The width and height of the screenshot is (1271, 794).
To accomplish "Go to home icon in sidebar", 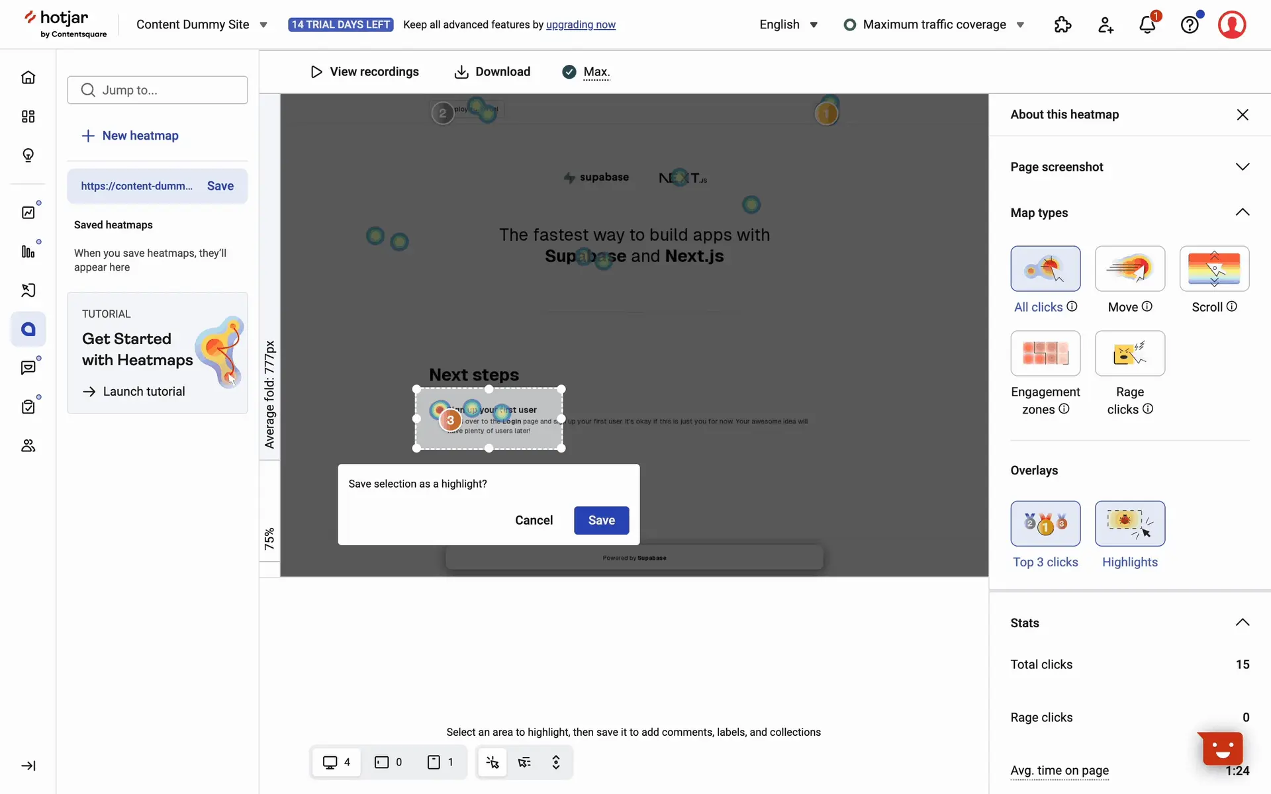I will (28, 77).
